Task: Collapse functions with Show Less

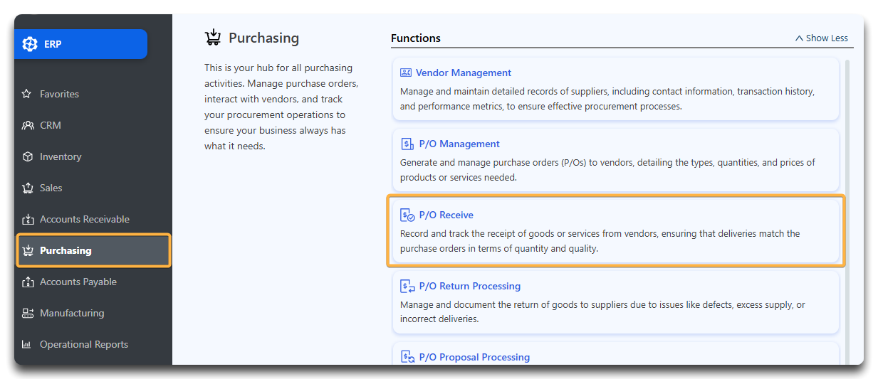Action: 822,38
